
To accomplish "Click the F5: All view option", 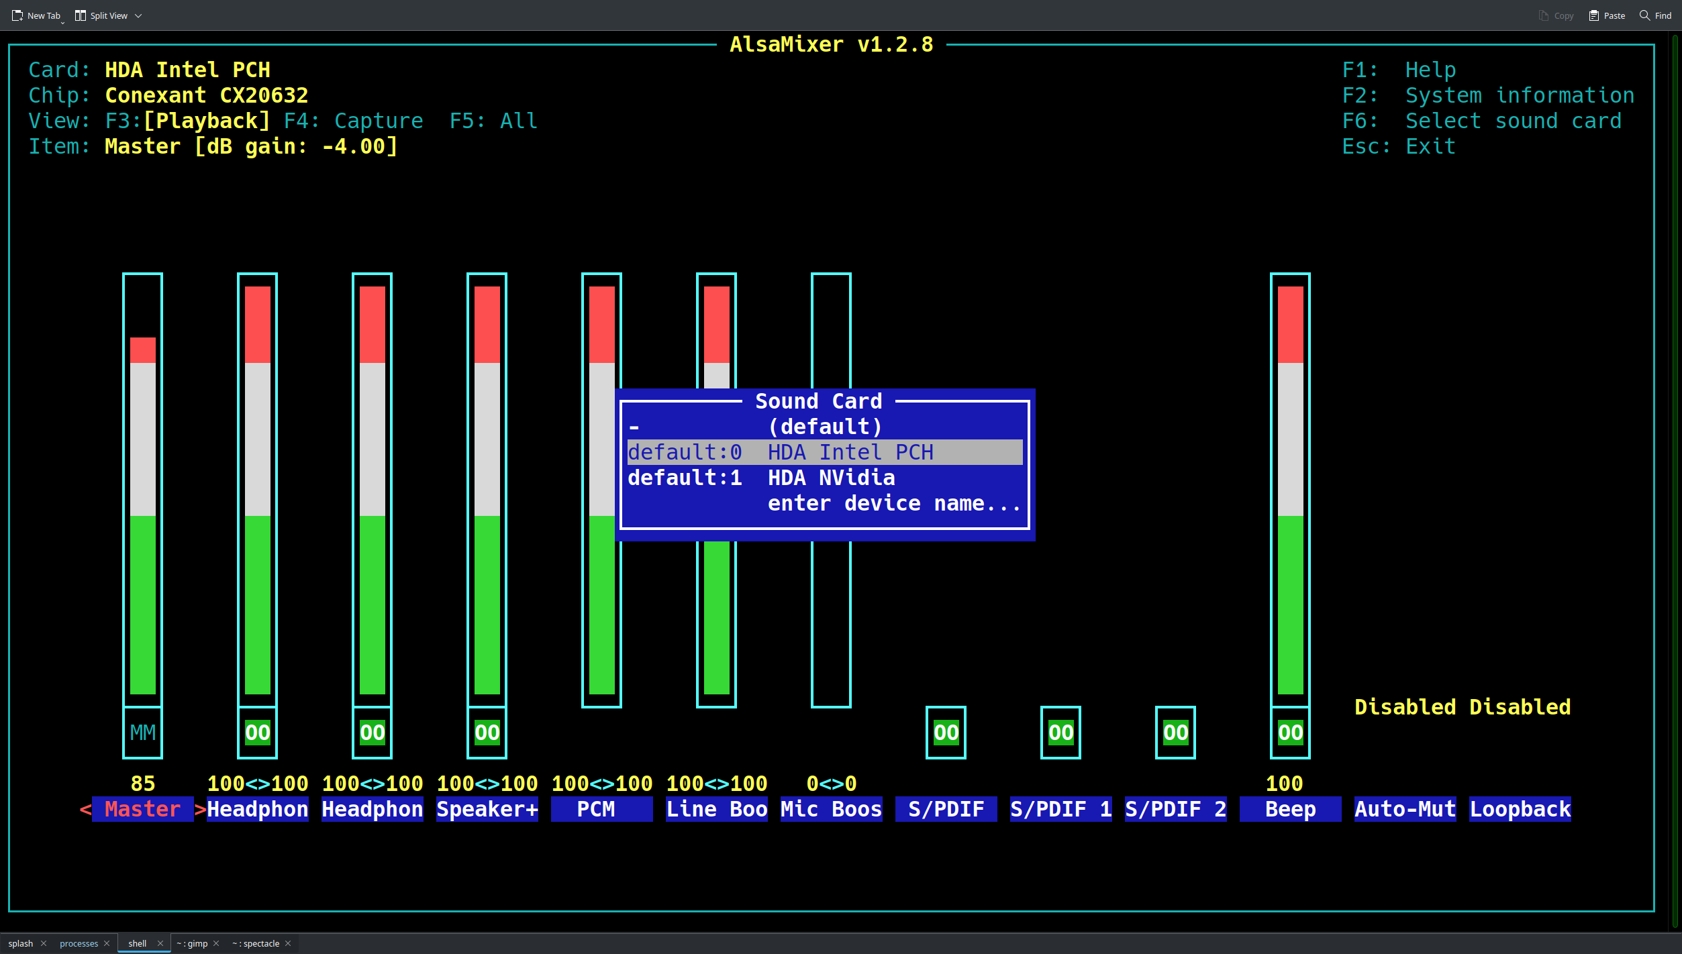I will 493,121.
